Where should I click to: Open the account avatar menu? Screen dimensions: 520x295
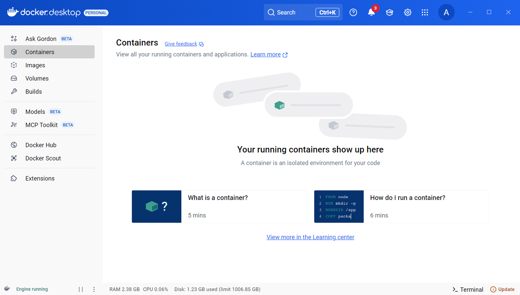[x=446, y=12]
